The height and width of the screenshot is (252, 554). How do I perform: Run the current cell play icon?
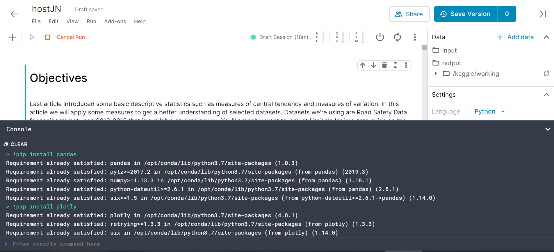[x=32, y=37]
